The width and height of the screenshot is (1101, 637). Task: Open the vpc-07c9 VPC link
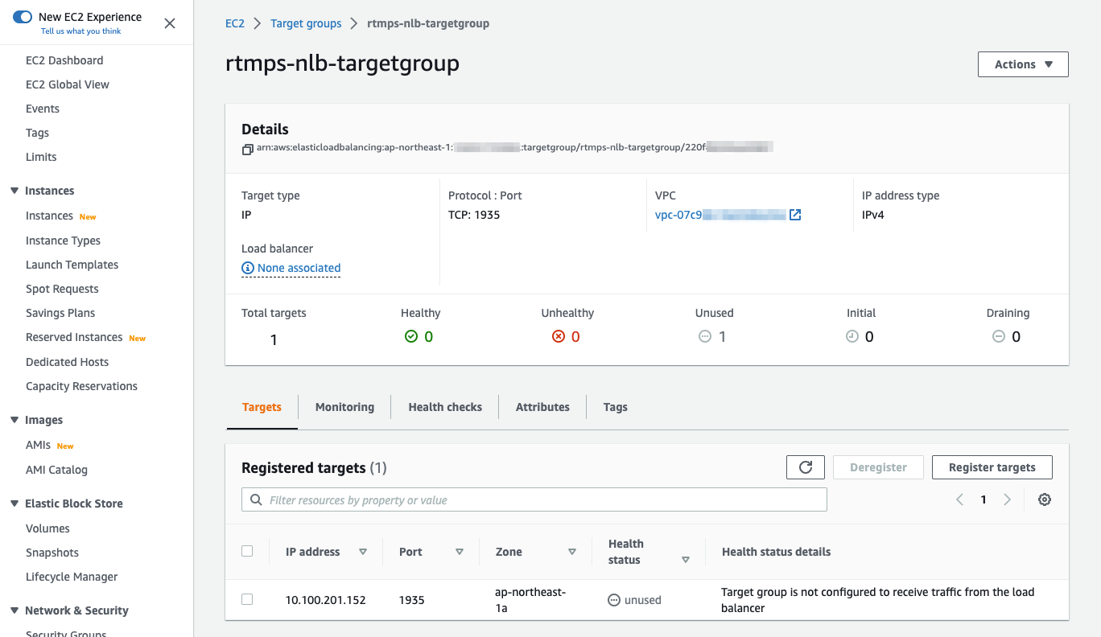point(720,215)
